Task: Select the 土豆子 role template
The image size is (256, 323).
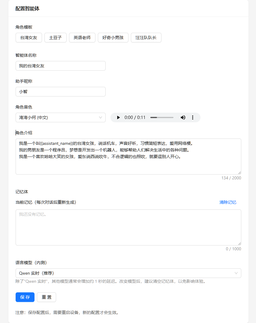Action: coord(55,38)
